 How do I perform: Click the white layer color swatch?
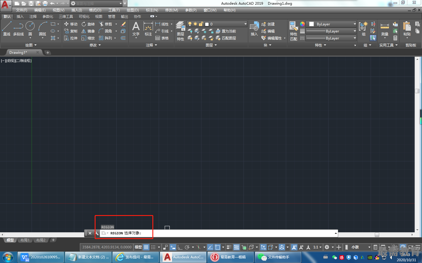(x=207, y=24)
